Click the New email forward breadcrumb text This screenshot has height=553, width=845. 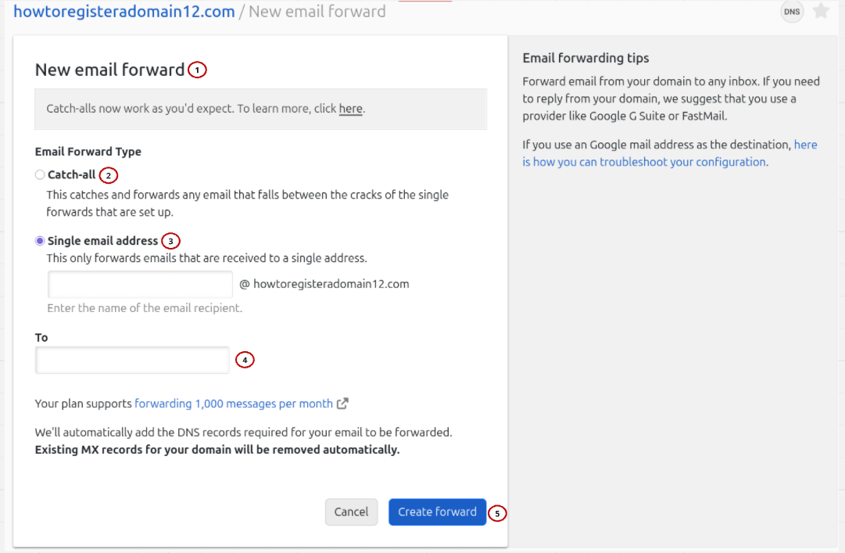317,12
